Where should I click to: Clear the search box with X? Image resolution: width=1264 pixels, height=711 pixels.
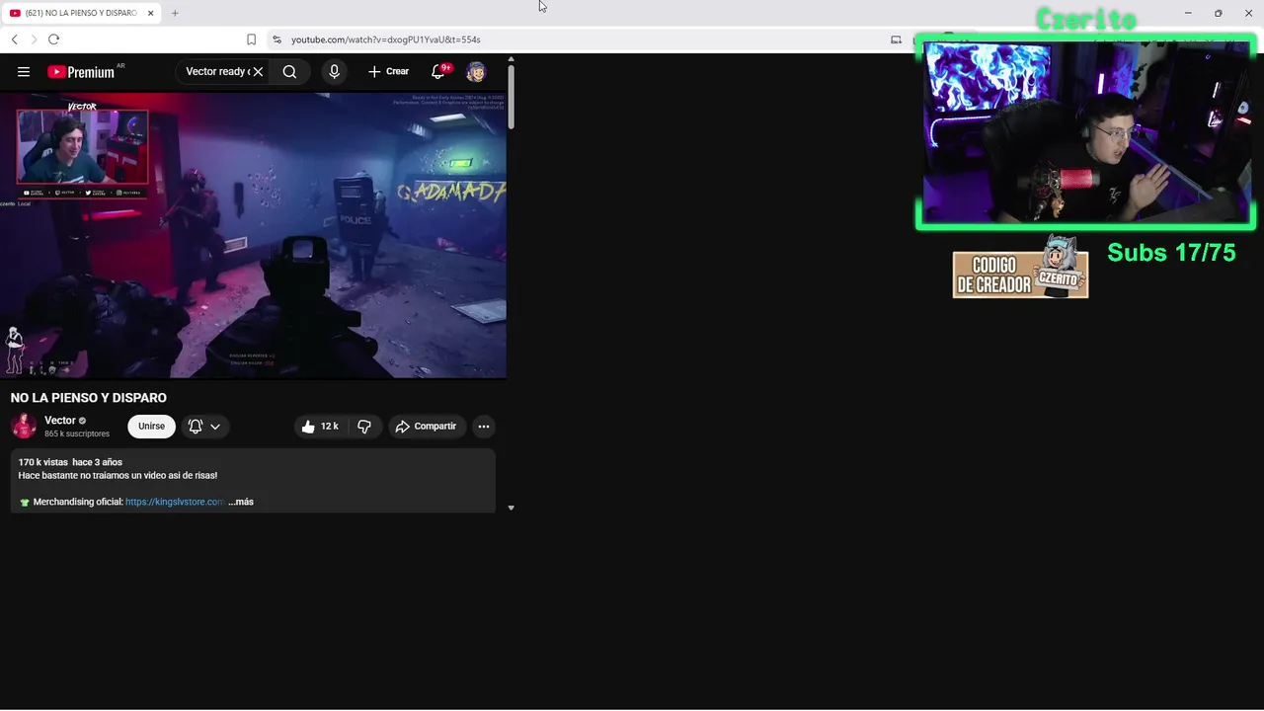[x=258, y=71]
